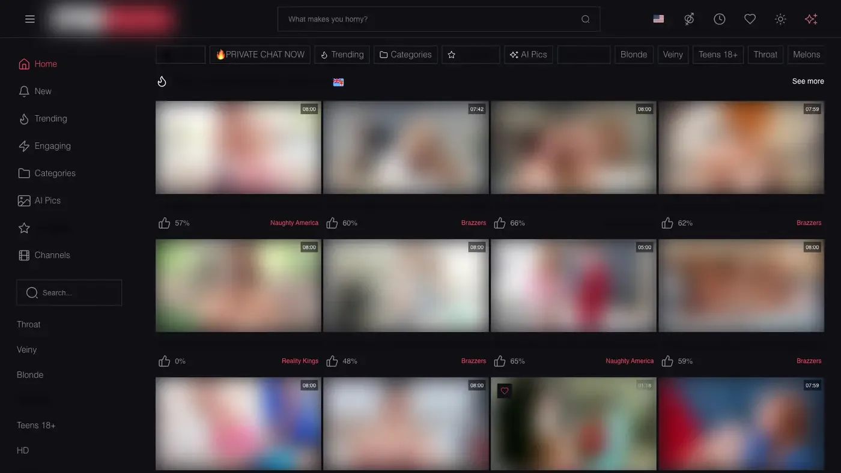Open the New section with the bell icon

tap(35, 91)
